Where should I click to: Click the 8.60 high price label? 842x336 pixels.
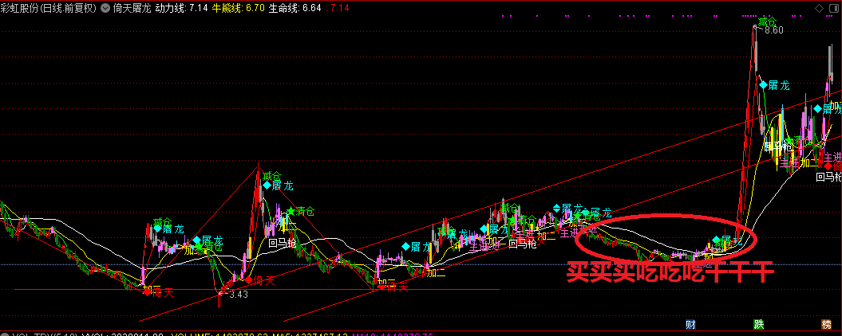774,30
